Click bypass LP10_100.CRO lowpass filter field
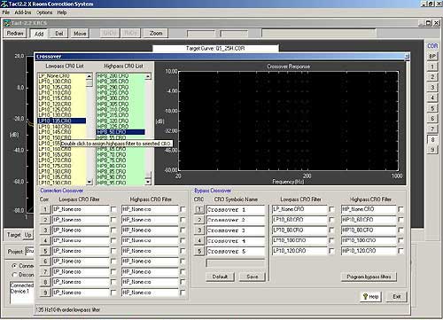The height and width of the screenshot is (320, 443). pos(299,240)
